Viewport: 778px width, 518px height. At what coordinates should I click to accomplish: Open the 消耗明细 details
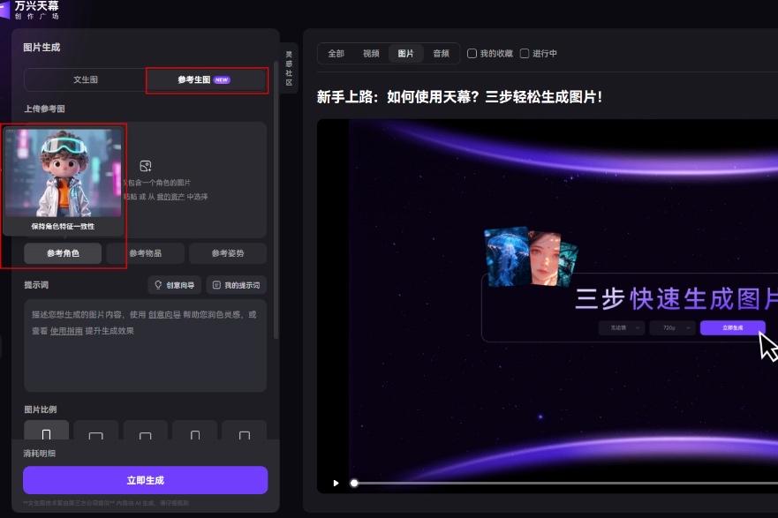[39, 453]
